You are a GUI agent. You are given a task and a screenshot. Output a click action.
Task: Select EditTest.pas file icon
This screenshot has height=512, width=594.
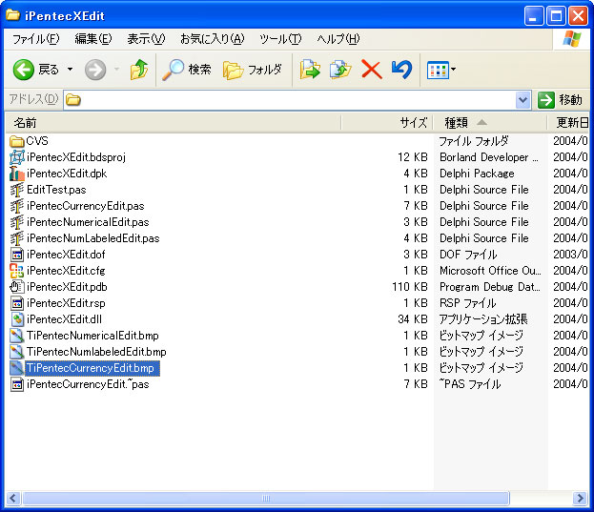(17, 190)
